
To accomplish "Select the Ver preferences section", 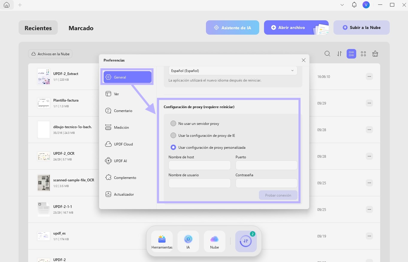I will click(x=127, y=94).
